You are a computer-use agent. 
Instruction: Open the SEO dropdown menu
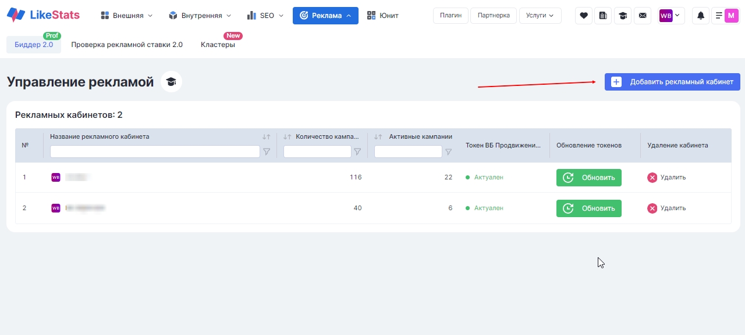[x=265, y=16]
